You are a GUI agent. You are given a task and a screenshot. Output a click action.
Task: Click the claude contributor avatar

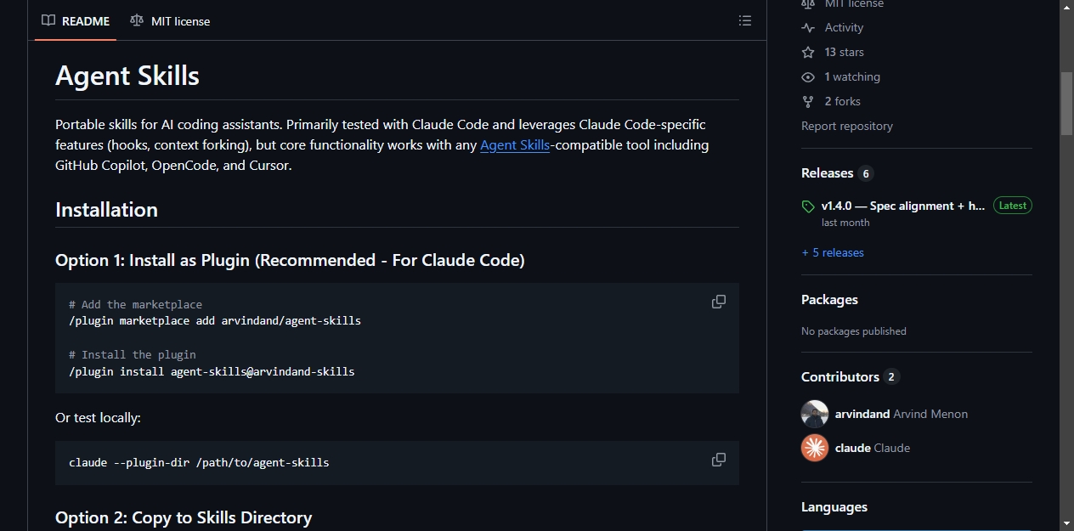click(x=815, y=448)
